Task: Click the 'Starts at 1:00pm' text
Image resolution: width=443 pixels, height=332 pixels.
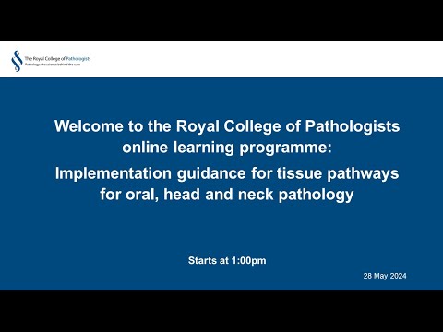Action: (x=227, y=261)
